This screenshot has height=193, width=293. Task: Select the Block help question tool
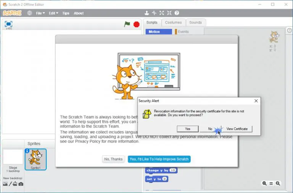177,13
